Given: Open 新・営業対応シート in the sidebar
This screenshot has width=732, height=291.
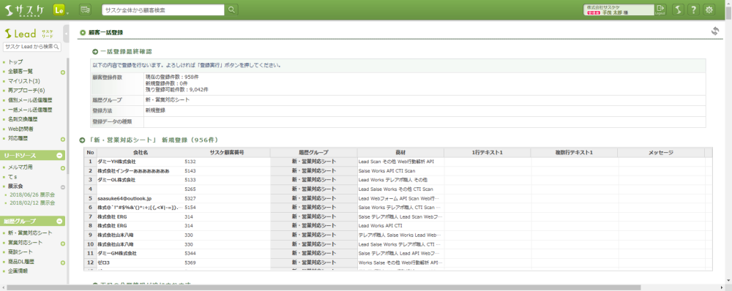Looking at the screenshot, I should point(30,233).
